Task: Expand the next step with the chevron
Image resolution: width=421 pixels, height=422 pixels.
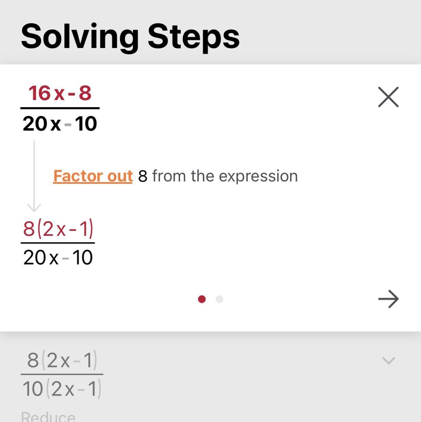Action: pos(388,361)
